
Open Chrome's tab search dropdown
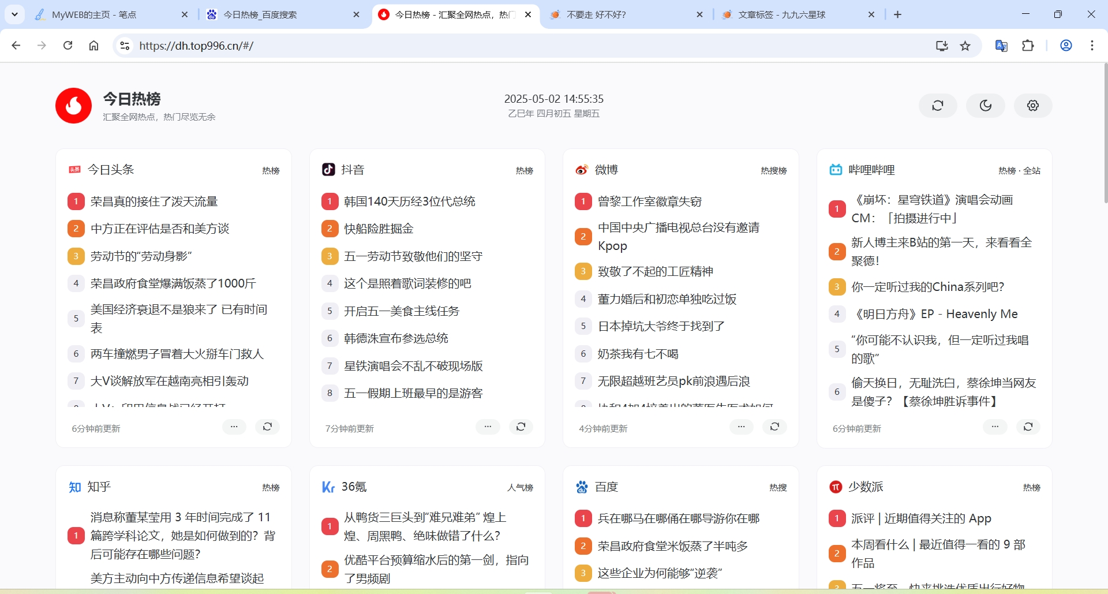14,14
